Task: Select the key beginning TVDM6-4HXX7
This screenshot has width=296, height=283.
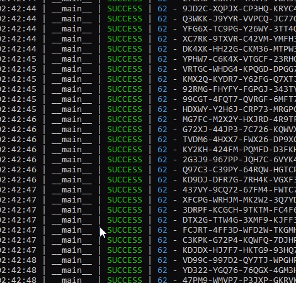Action: [239, 140]
